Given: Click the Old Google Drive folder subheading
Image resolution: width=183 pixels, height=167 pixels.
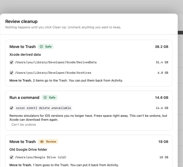Looking at the screenshot, I should coord(28,150).
